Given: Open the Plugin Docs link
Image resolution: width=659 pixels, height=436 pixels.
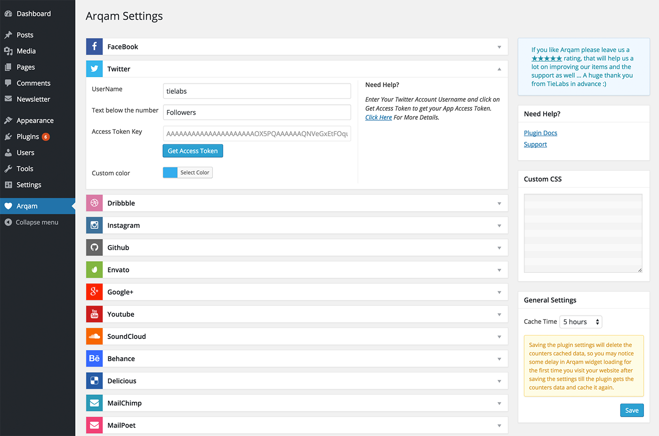Looking at the screenshot, I should (540, 133).
